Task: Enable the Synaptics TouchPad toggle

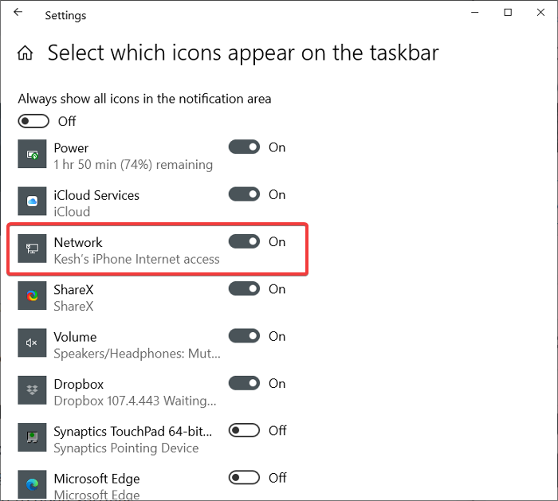Action: 244,430
